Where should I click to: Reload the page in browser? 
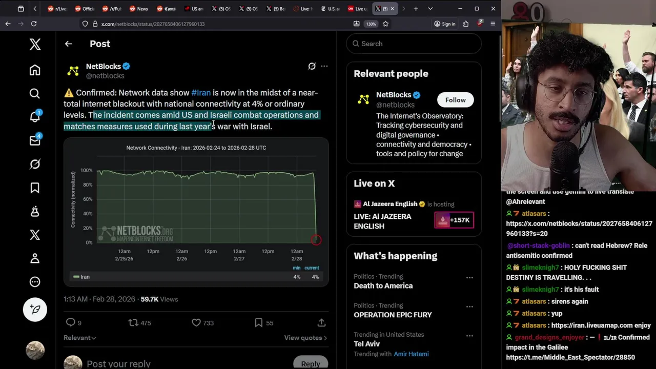pyautogui.click(x=34, y=24)
